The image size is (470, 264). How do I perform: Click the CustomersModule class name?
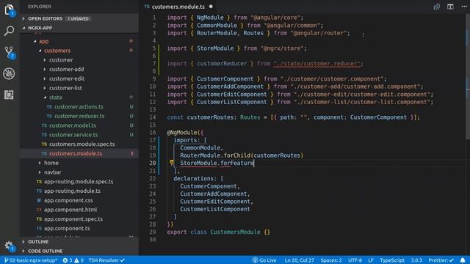click(235, 232)
